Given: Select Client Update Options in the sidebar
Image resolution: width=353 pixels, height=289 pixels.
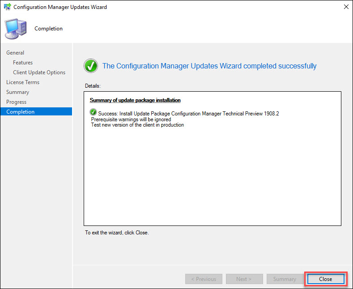Looking at the screenshot, I should point(39,72).
